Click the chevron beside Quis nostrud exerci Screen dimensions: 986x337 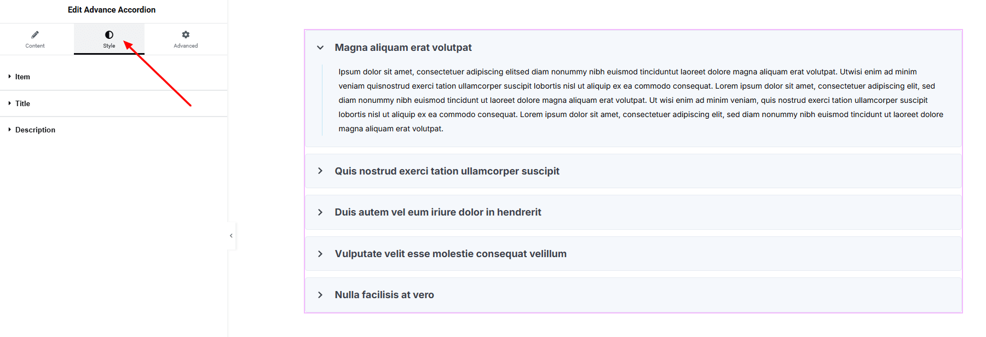tap(320, 171)
